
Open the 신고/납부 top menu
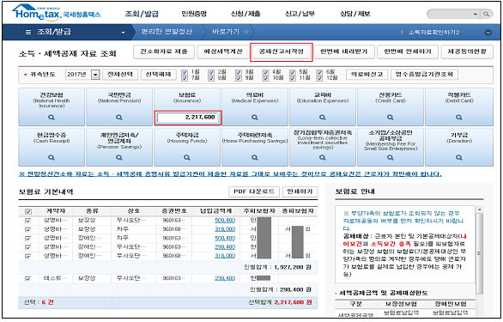click(300, 14)
